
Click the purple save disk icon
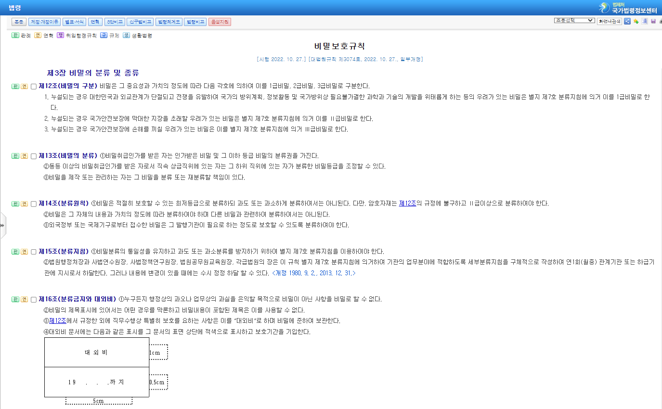click(653, 21)
